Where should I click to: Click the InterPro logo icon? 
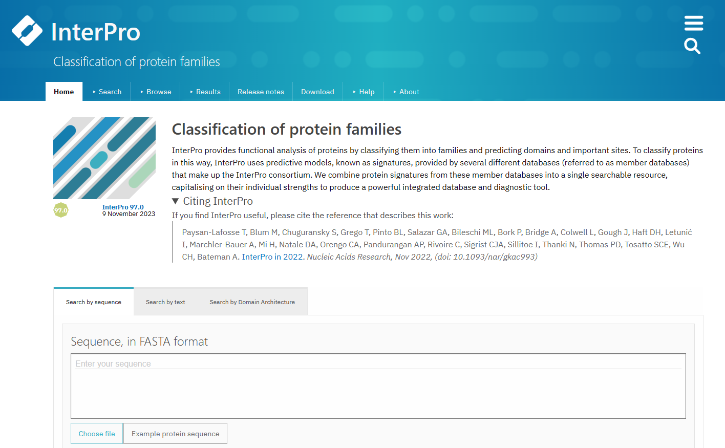[27, 31]
